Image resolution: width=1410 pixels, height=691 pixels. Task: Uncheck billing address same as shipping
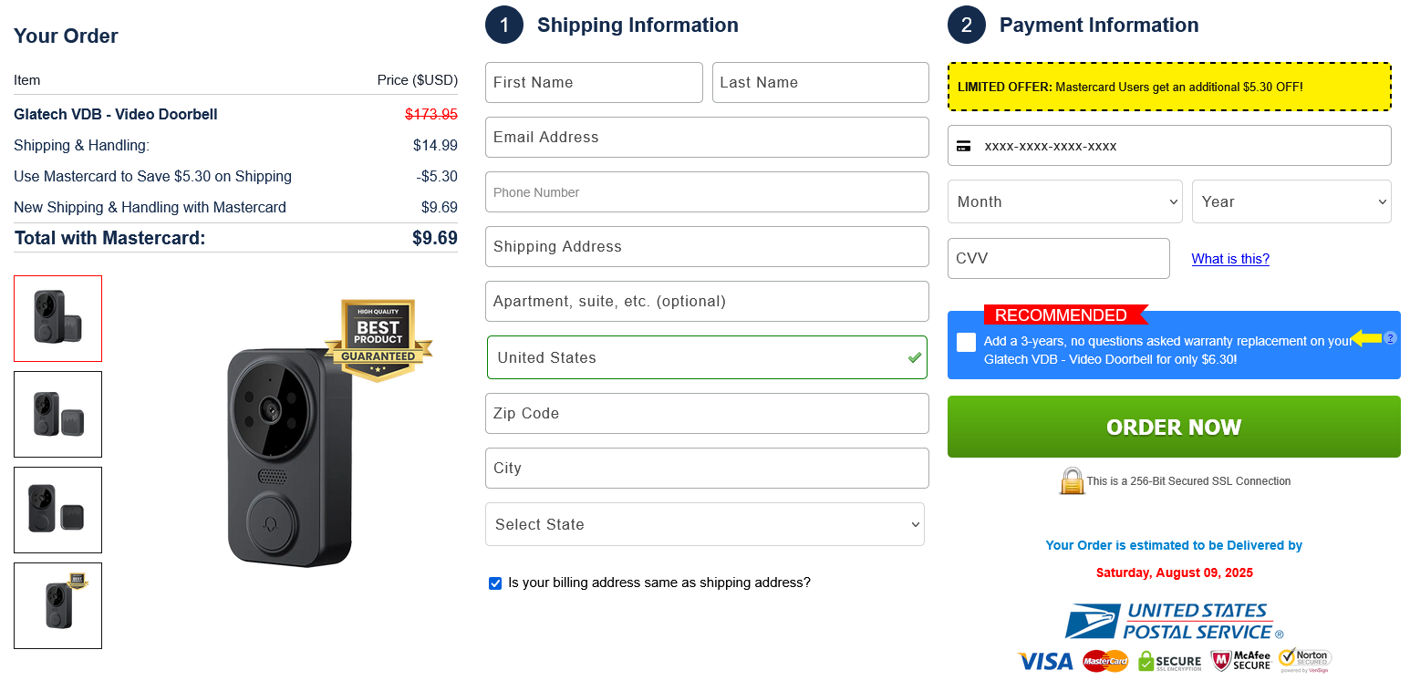coord(495,583)
